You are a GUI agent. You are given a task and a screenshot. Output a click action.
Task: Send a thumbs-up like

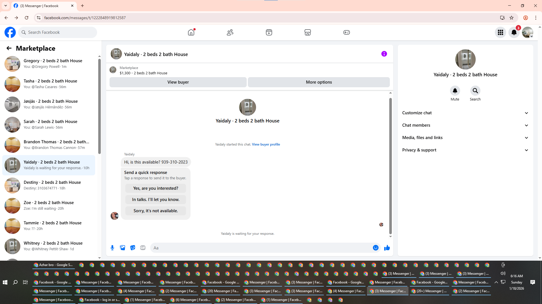click(387, 248)
